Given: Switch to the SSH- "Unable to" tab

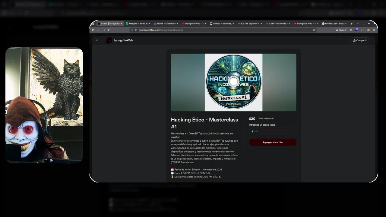Looking at the screenshot, I should coord(278,24).
